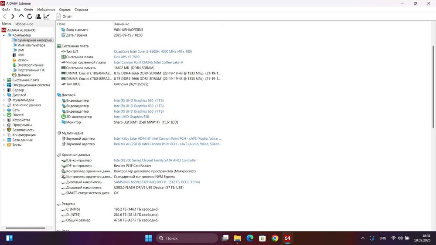The height and width of the screenshot is (245, 436).
Task: Open the Электропитание tree item
Action: tap(31, 65)
